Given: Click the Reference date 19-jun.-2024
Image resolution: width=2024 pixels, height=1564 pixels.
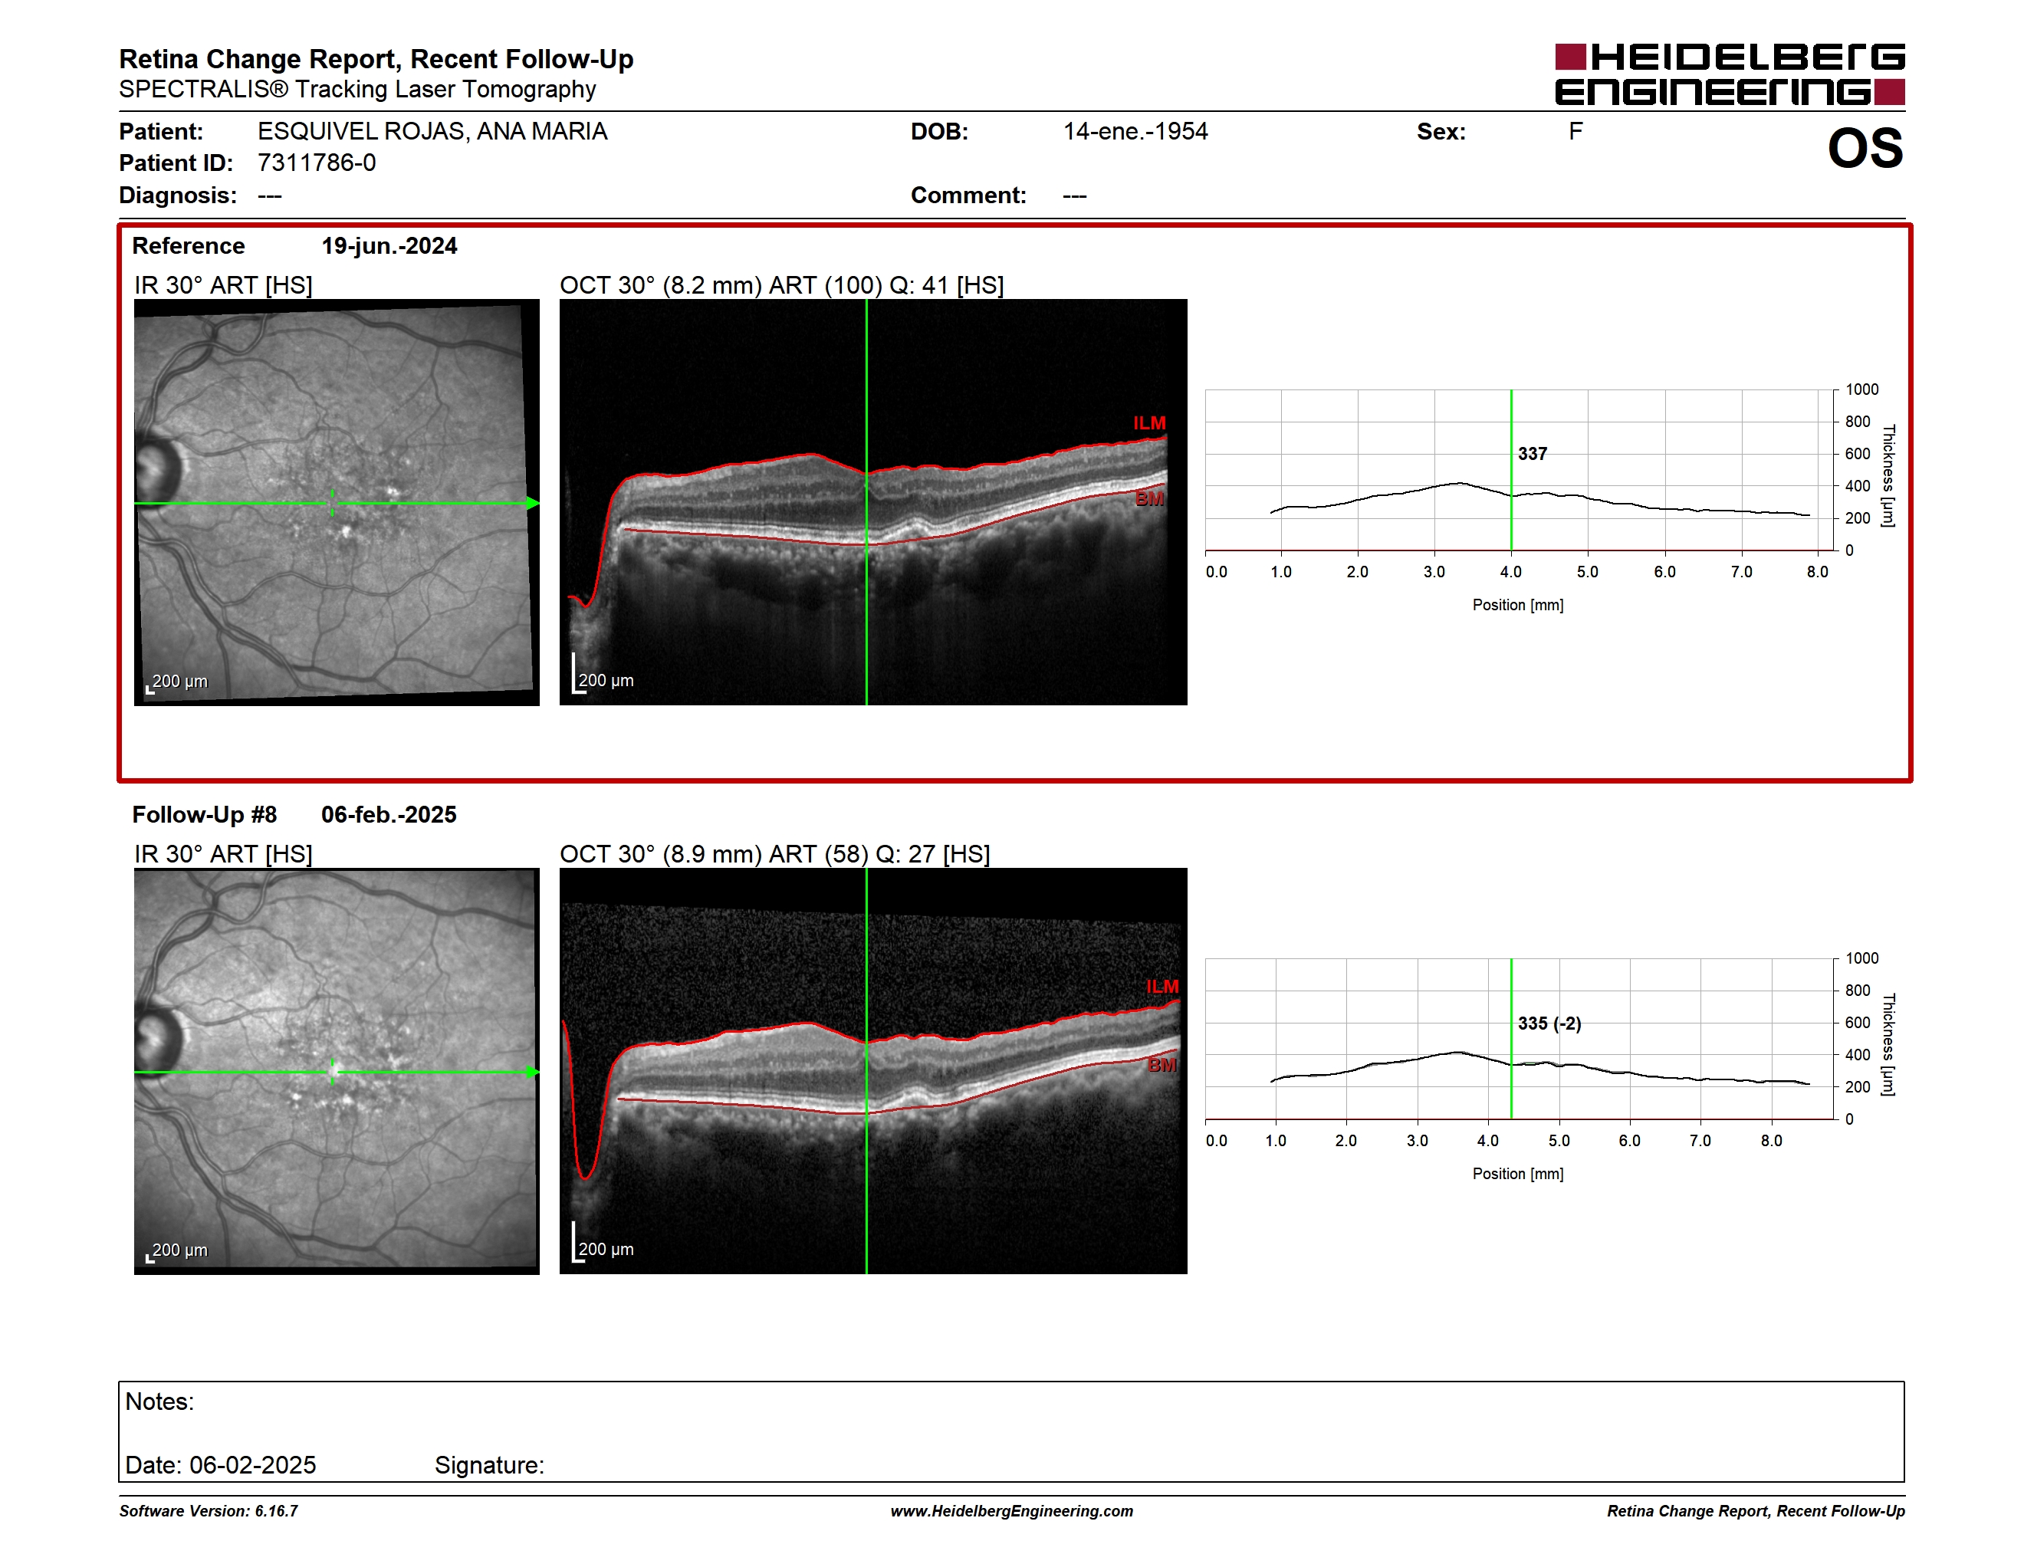Looking at the screenshot, I should 389,245.
